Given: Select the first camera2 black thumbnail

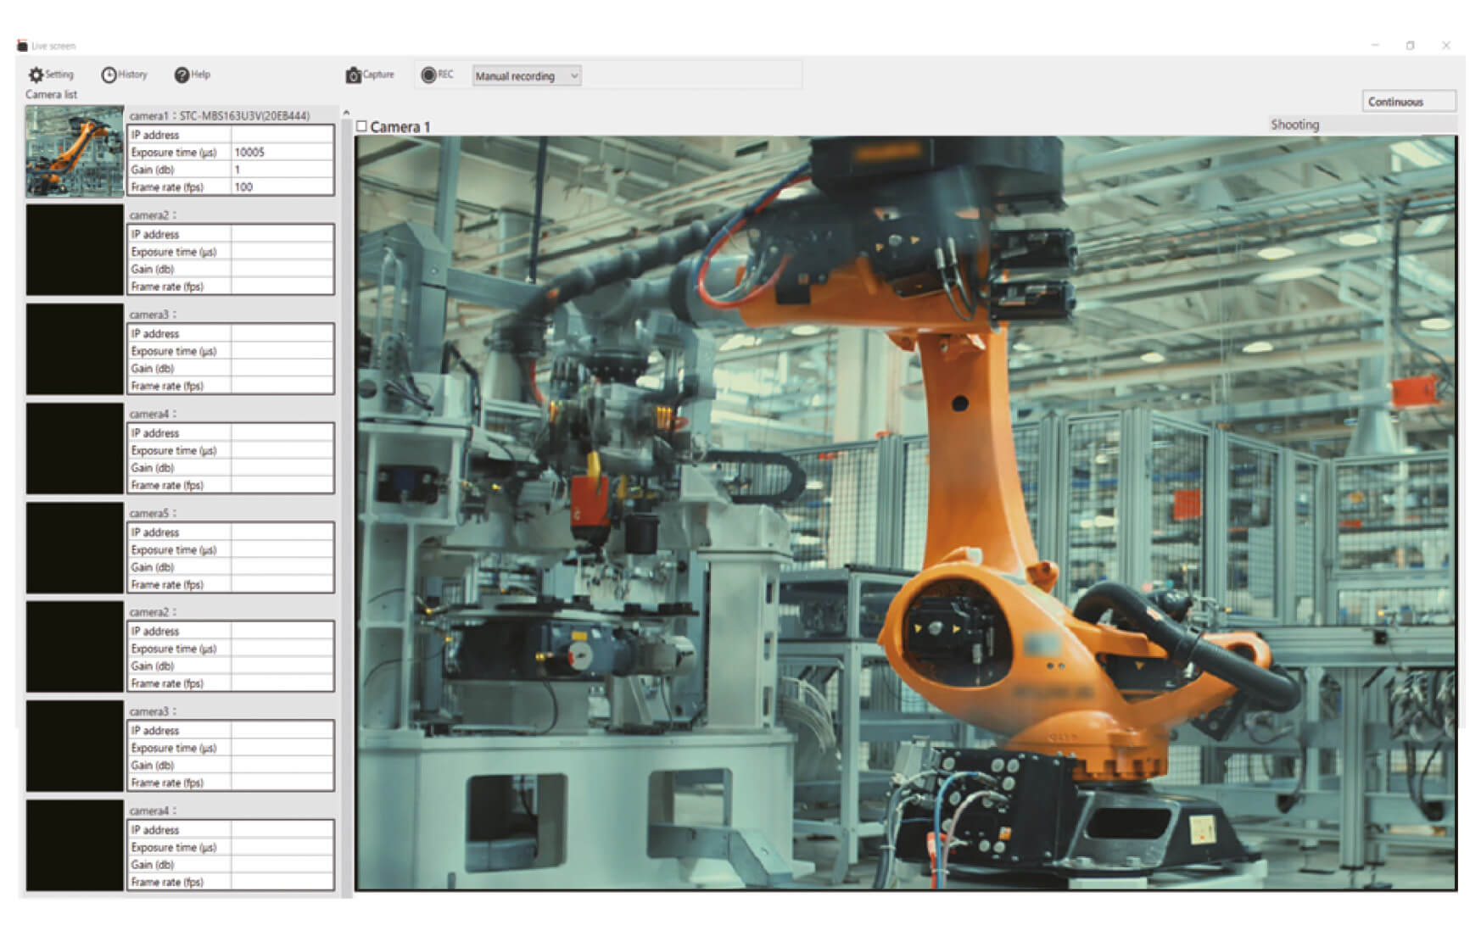Looking at the screenshot, I should click(x=75, y=249).
